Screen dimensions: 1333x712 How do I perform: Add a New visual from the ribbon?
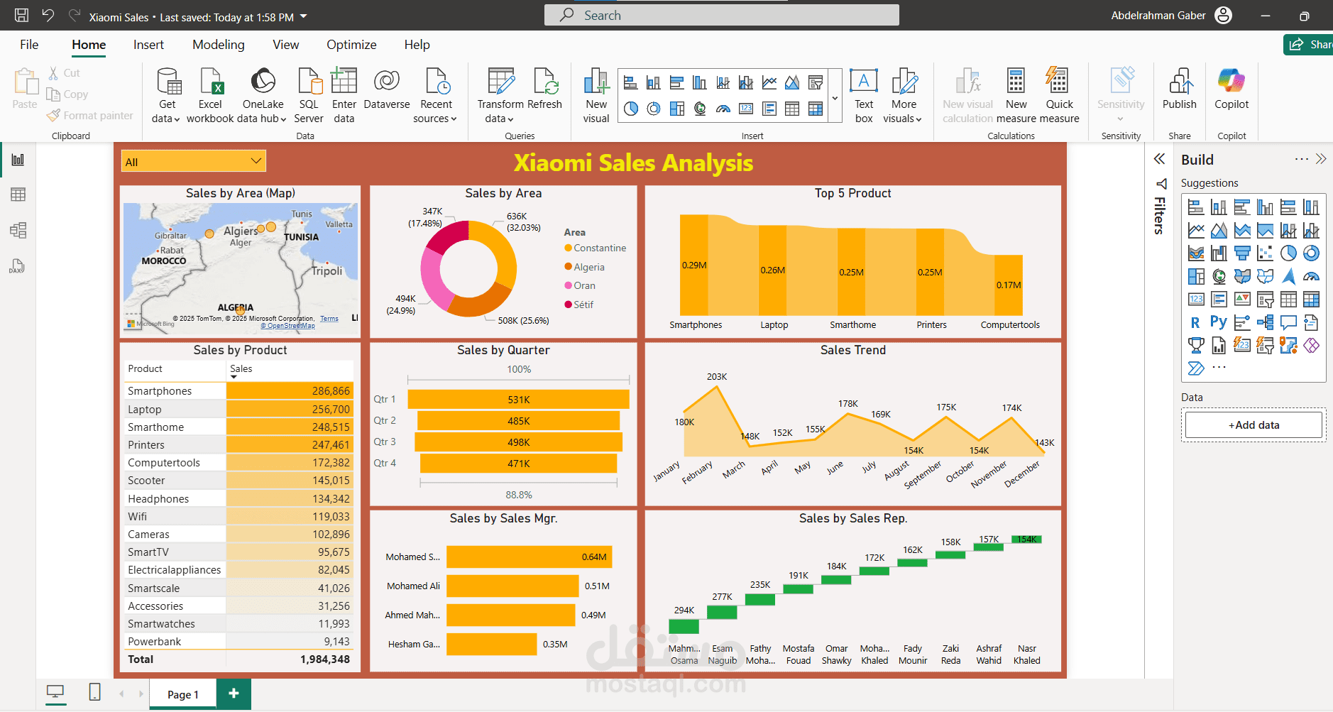pyautogui.click(x=596, y=95)
